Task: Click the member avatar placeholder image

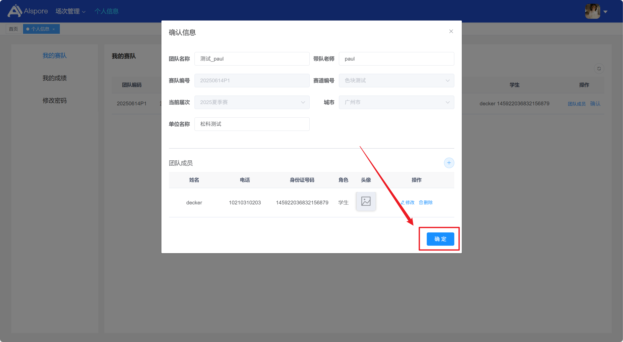Action: tap(366, 201)
